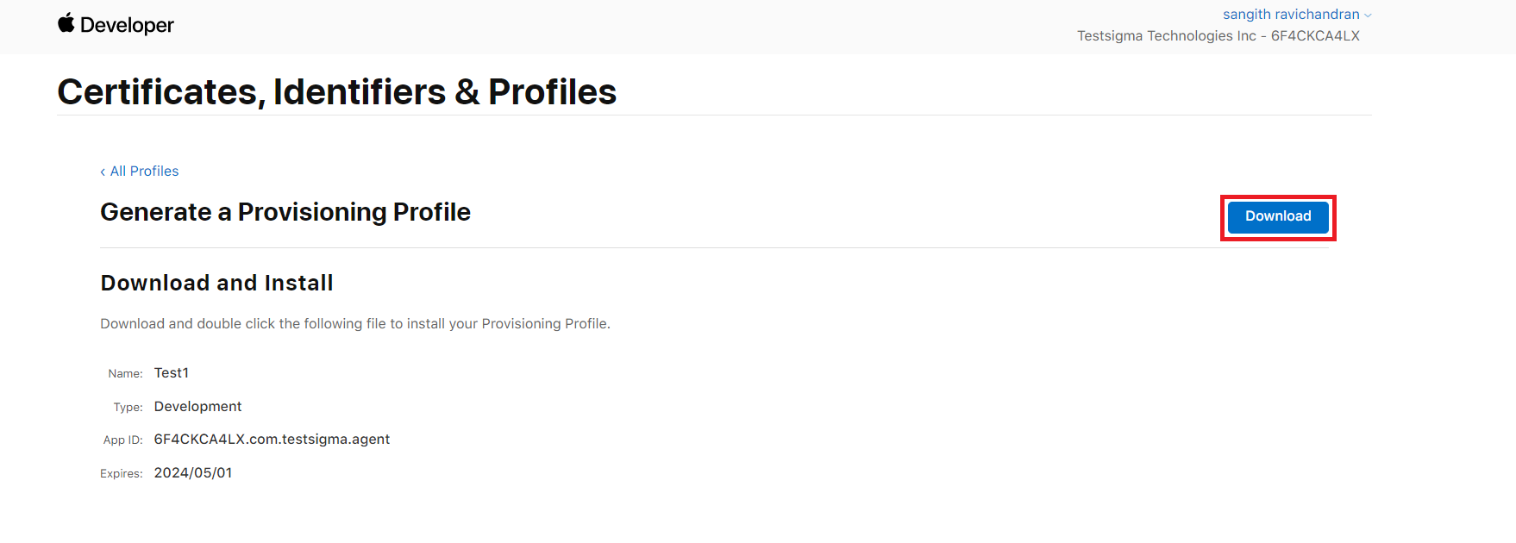Select the profile name Test1
Viewport: 1516px width, 543px height.
(172, 372)
